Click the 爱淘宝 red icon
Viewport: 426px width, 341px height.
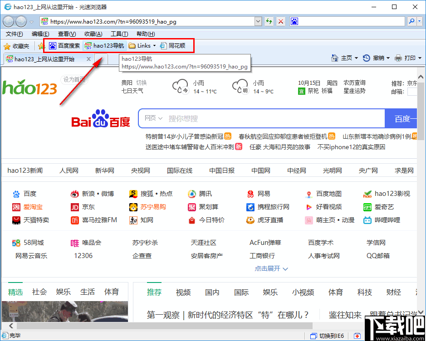pos(16,207)
